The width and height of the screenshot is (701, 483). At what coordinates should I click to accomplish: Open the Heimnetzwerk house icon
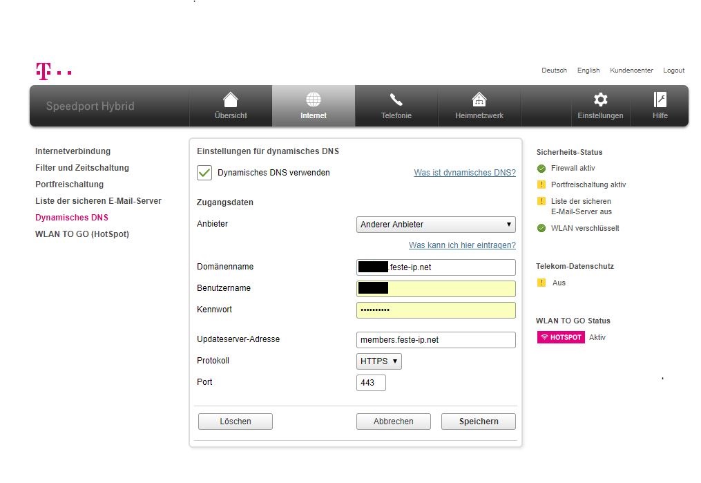(x=479, y=100)
